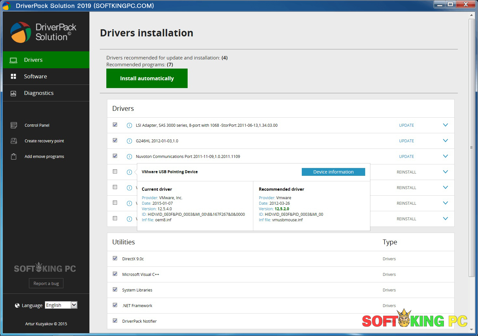Click info icon for VMware USB Pointing Device
The width and height of the screenshot is (478, 336).
click(129, 172)
